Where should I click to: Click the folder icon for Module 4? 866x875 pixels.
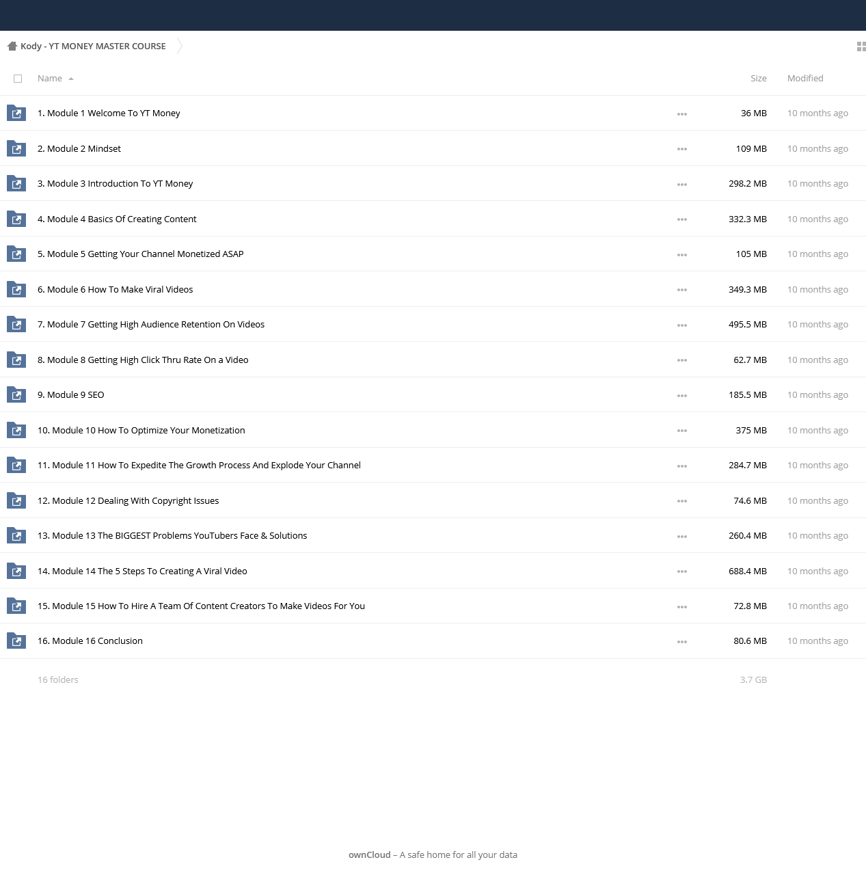point(16,219)
